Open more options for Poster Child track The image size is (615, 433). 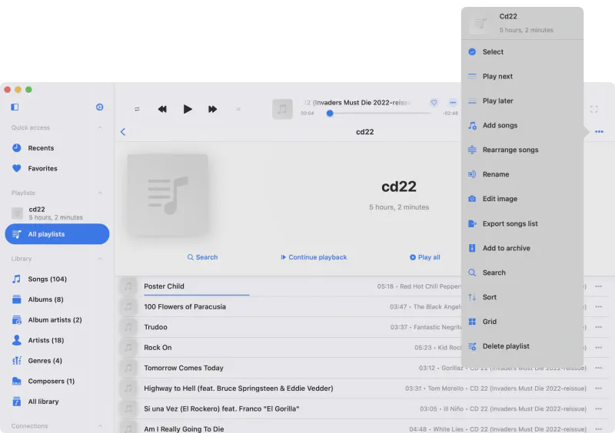tap(598, 286)
